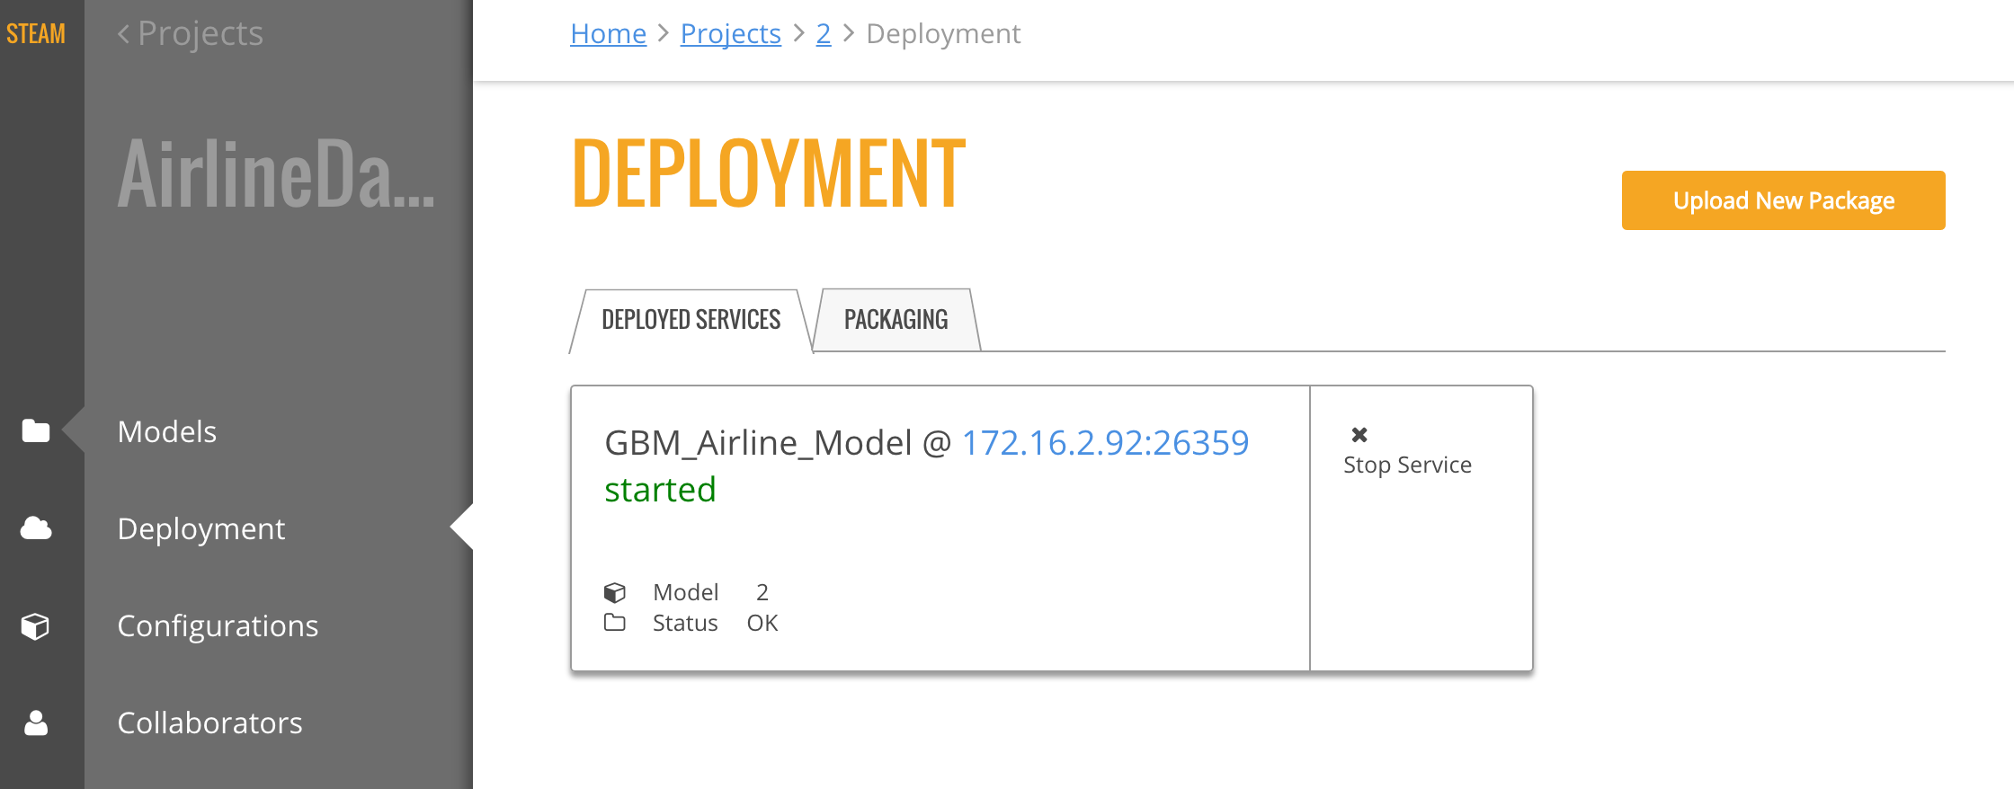Go back using the Projects chevron

pos(191,33)
